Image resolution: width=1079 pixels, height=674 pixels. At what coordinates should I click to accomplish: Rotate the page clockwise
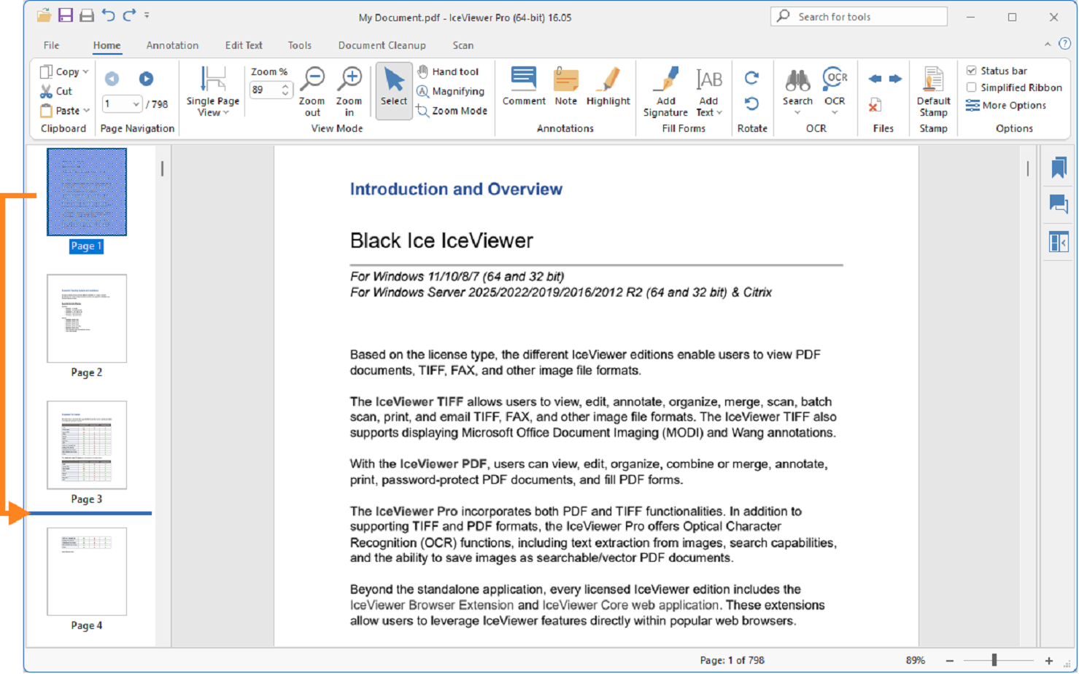coord(751,78)
